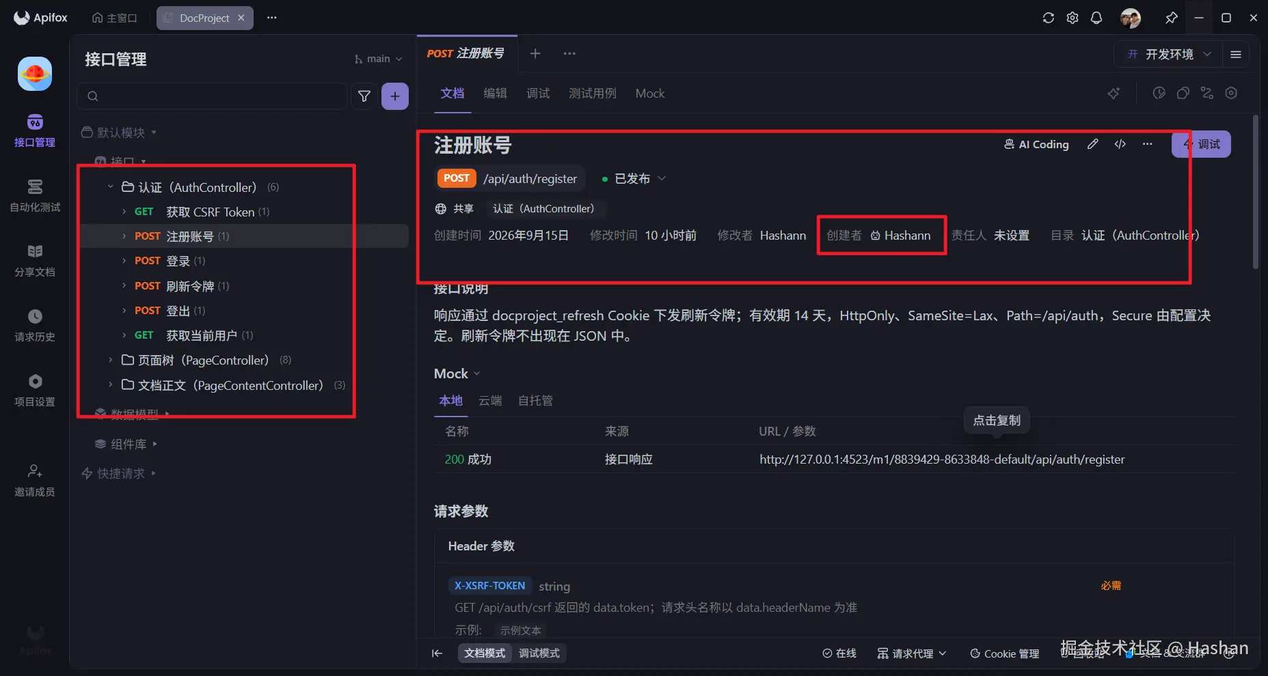Click the purple 调试 button
This screenshot has height=676, width=1268.
tap(1201, 144)
